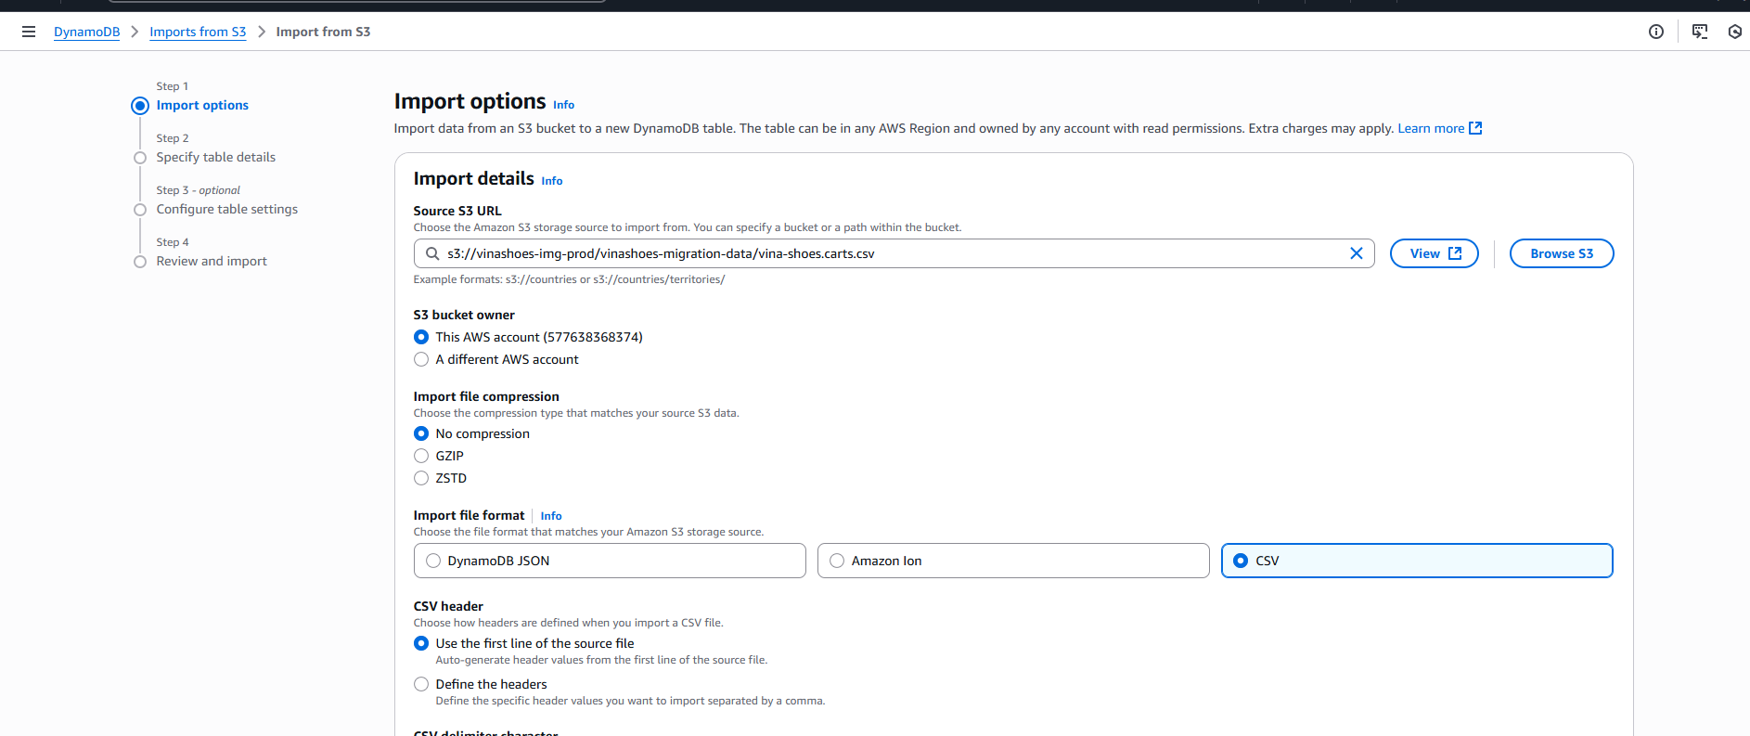
Task: Click the info circle icon in header
Action: [1655, 32]
